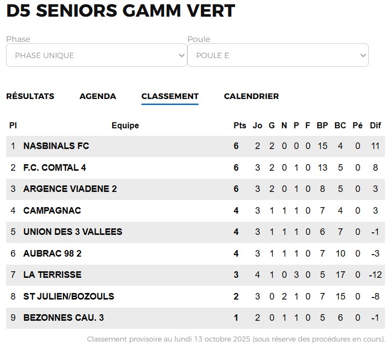Click AUBRAC 98 2 team name
This screenshot has width=392, height=344.
click(52, 253)
